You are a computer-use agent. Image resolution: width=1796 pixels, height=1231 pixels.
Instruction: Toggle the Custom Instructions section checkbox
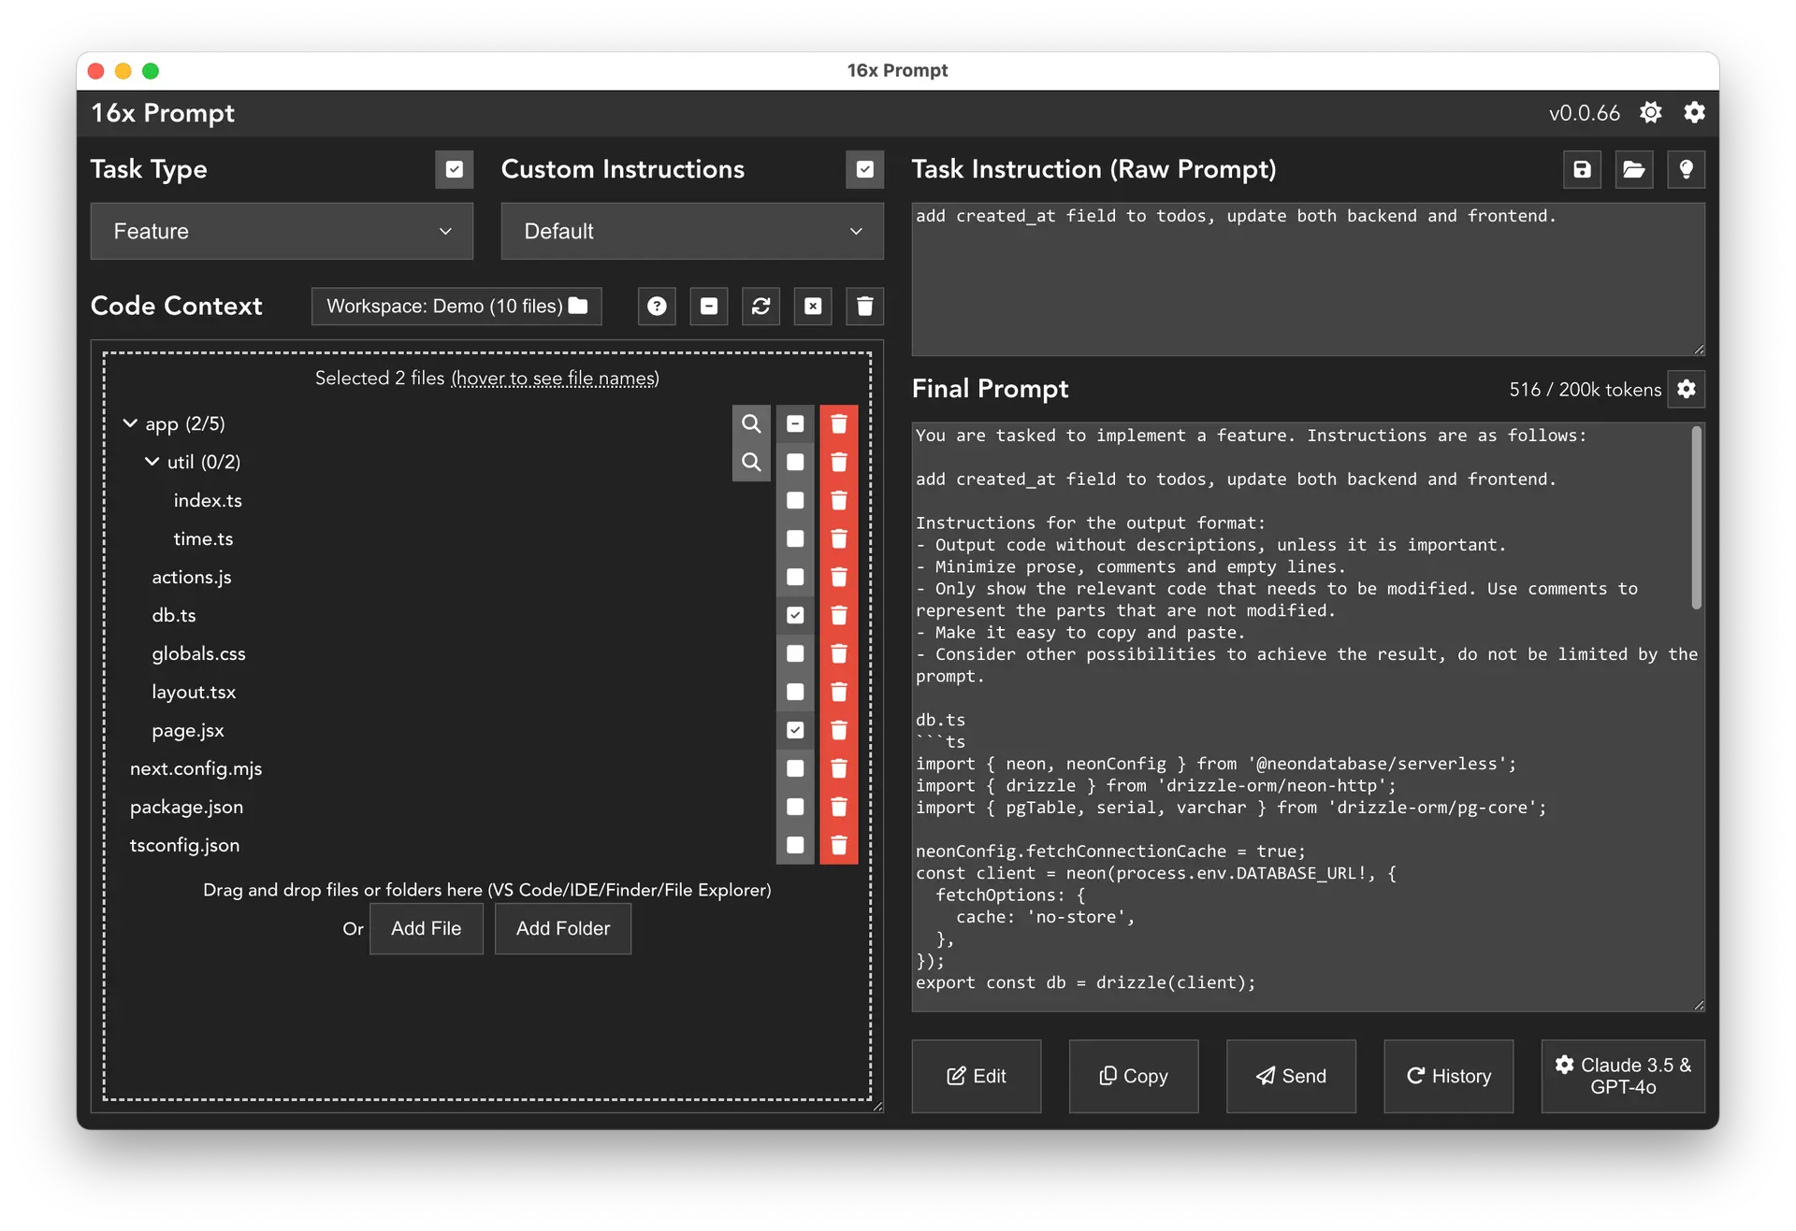coord(865,169)
